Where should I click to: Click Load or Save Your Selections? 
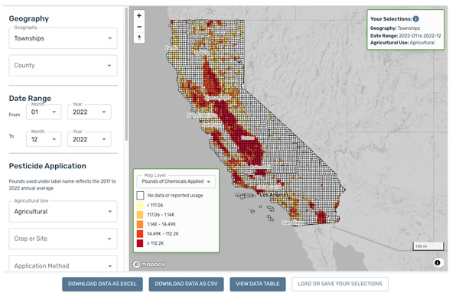[x=340, y=284]
